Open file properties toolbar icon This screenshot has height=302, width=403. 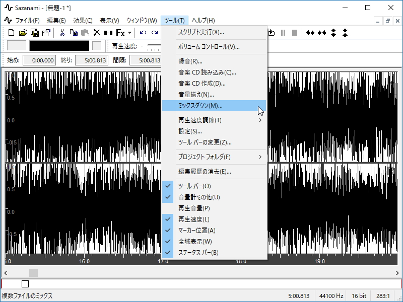coord(46,33)
